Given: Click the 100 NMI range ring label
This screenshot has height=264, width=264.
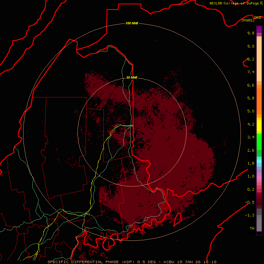Looking at the screenshot, I should tap(132, 23).
